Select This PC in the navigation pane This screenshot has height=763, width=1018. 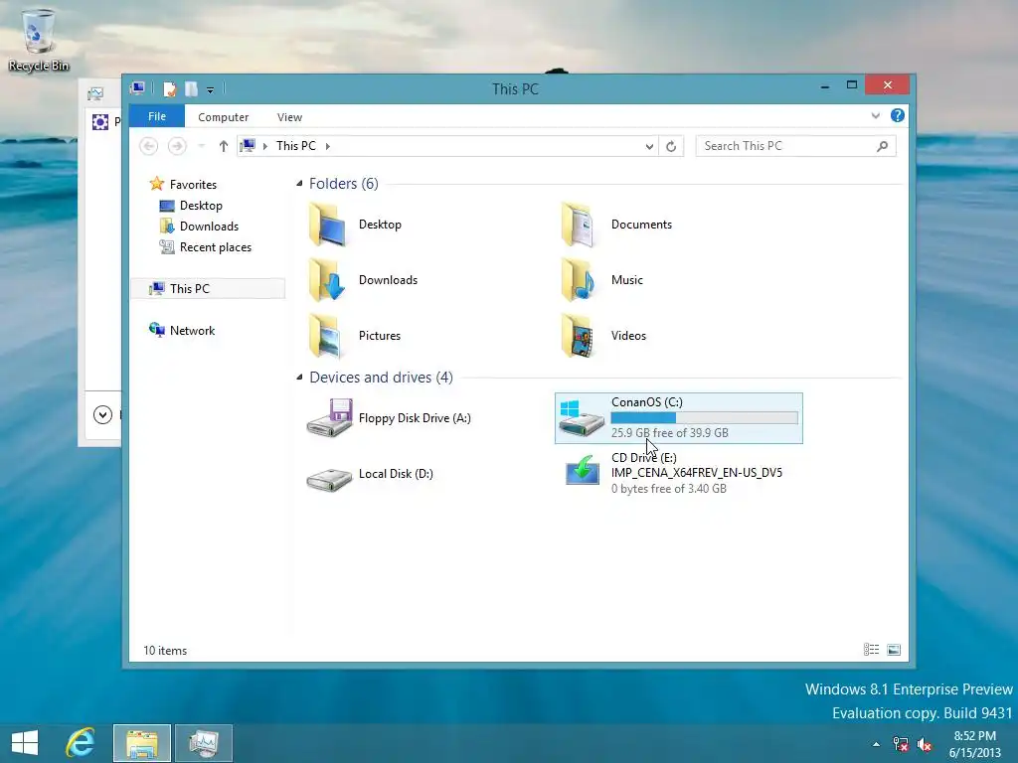pos(208,289)
